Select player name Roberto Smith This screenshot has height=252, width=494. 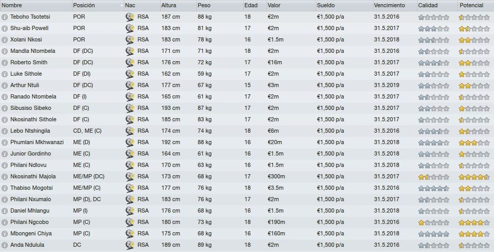coord(29,62)
